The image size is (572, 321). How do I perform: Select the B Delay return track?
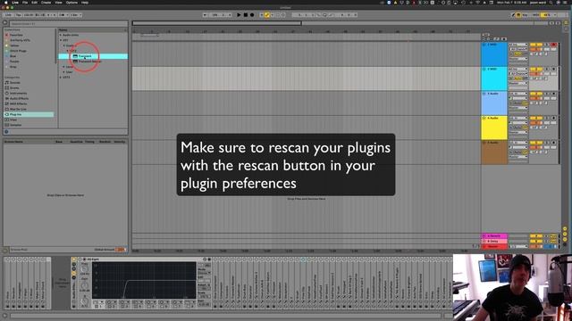pos(494,242)
